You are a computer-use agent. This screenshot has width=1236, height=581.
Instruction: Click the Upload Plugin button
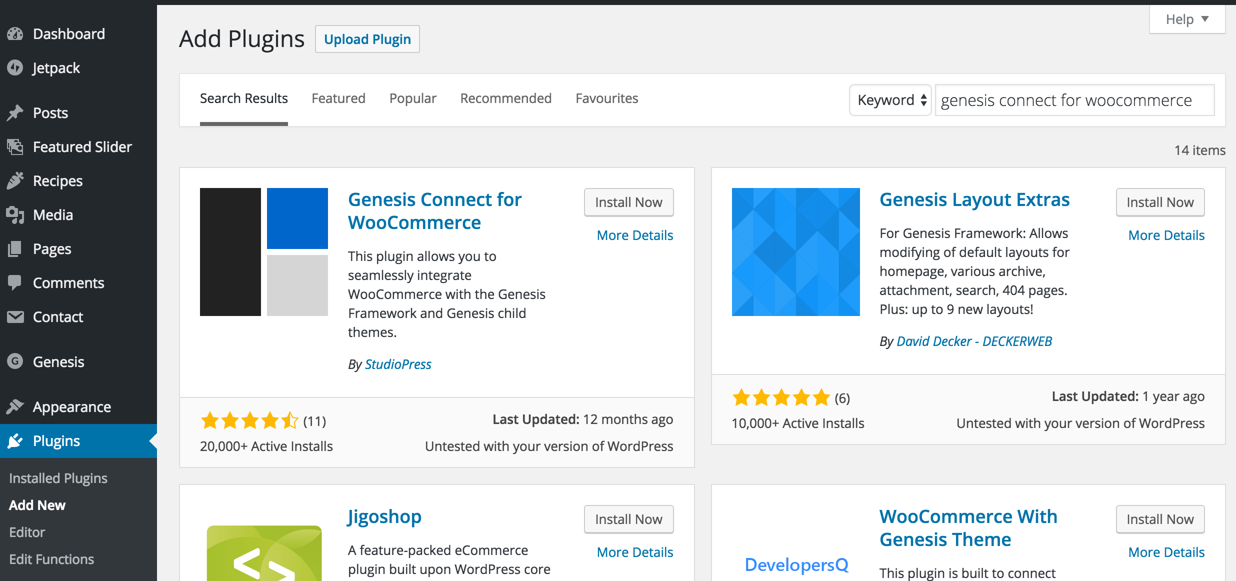367,39
